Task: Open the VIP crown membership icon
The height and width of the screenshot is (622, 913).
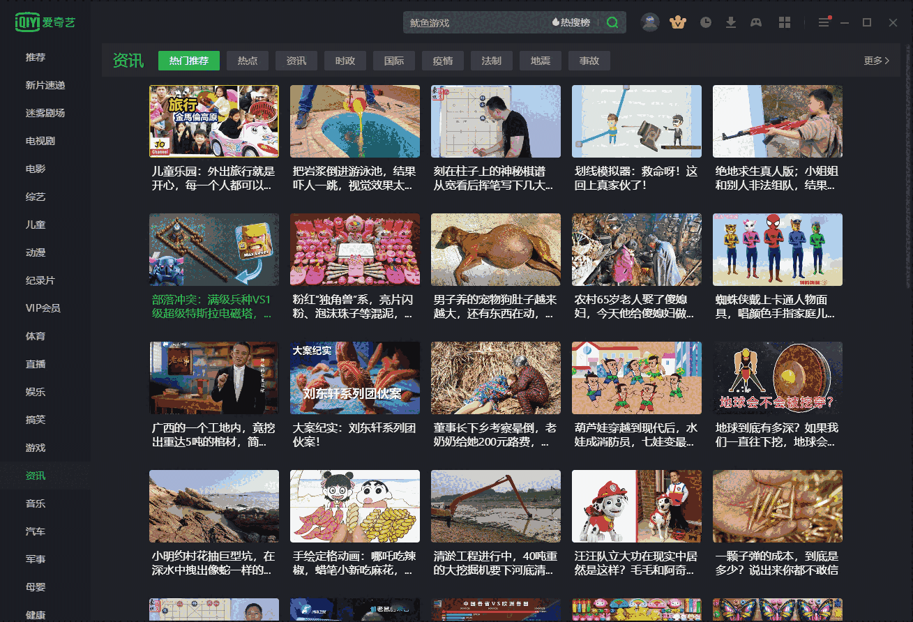Action: (677, 22)
